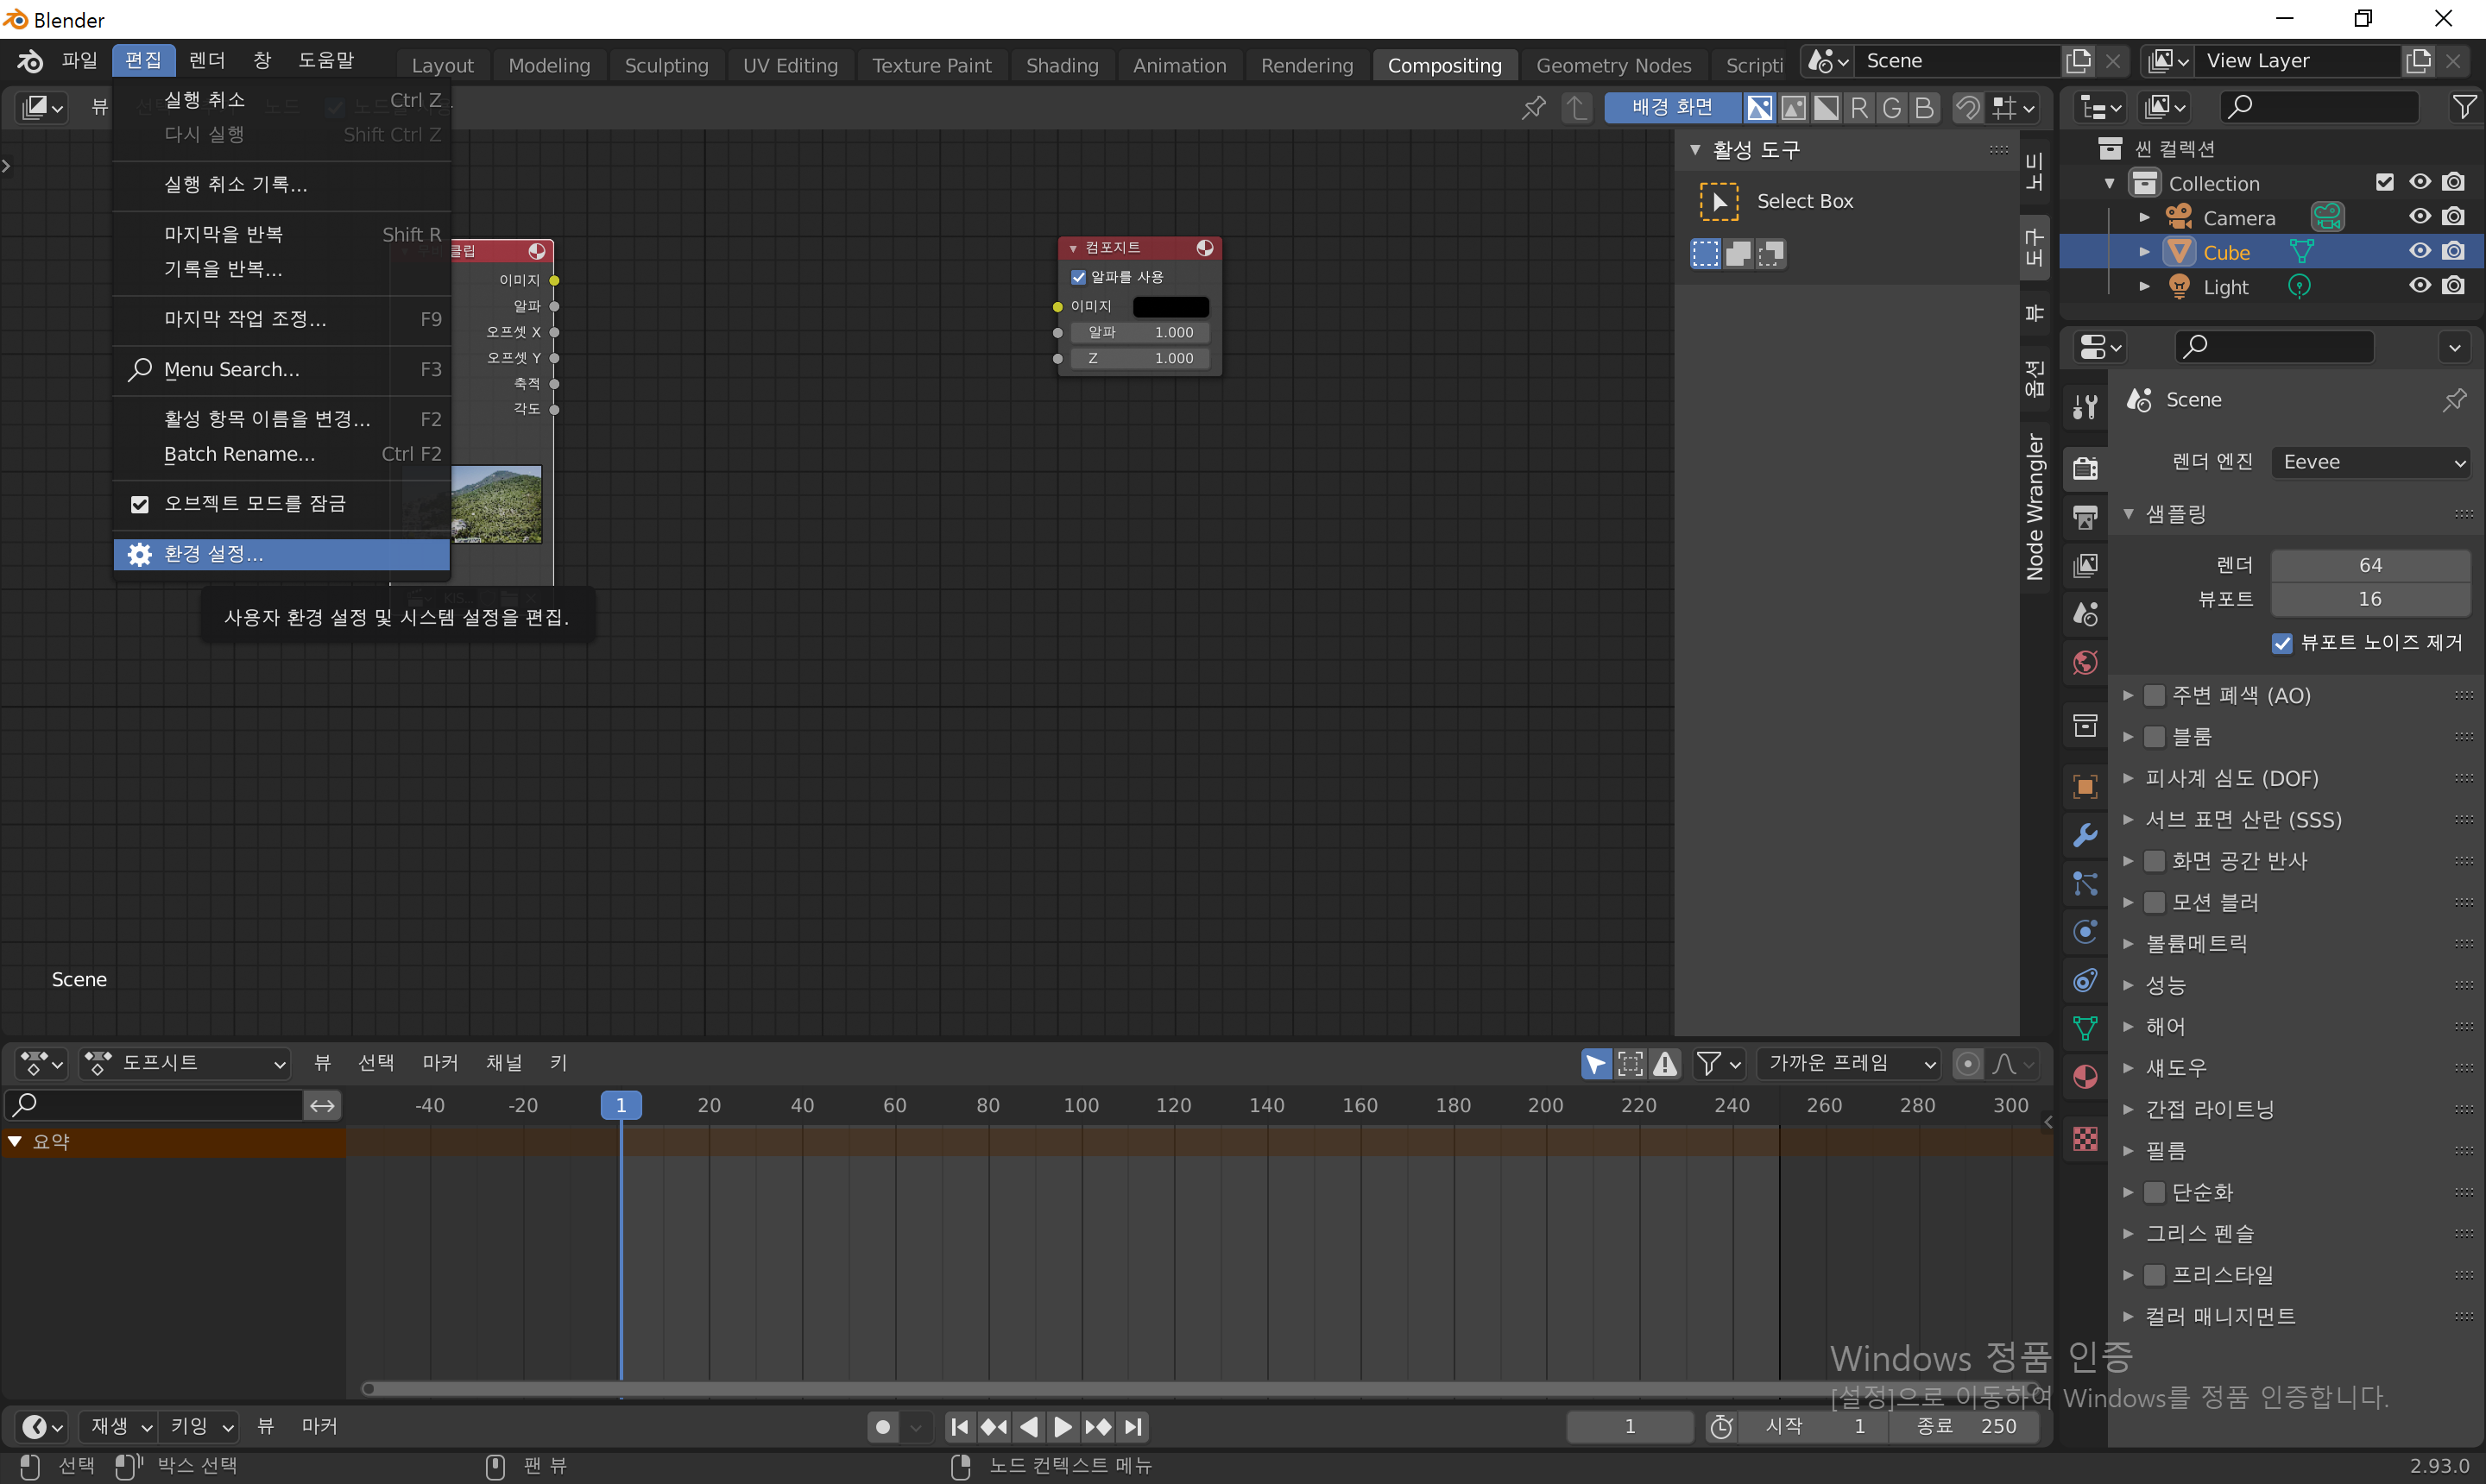The height and width of the screenshot is (1484, 2486).
Task: Expand the 피사계 심도 (DOF) panel
Action: point(2129,778)
